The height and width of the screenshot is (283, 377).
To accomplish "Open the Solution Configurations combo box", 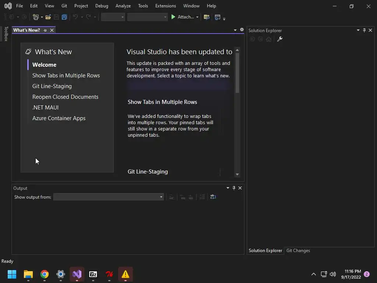I will click(113, 17).
